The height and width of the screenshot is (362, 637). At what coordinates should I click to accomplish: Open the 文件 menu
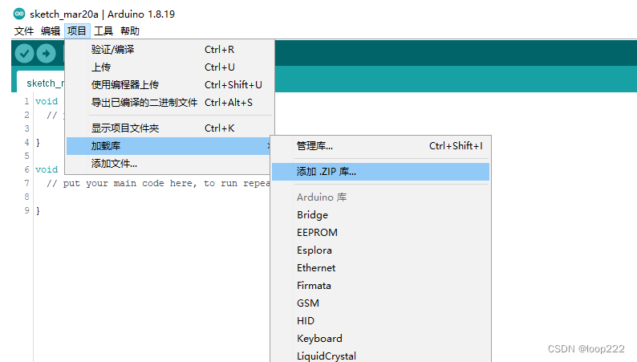tap(24, 31)
